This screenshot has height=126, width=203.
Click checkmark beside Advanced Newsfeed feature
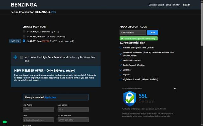click(121, 54)
